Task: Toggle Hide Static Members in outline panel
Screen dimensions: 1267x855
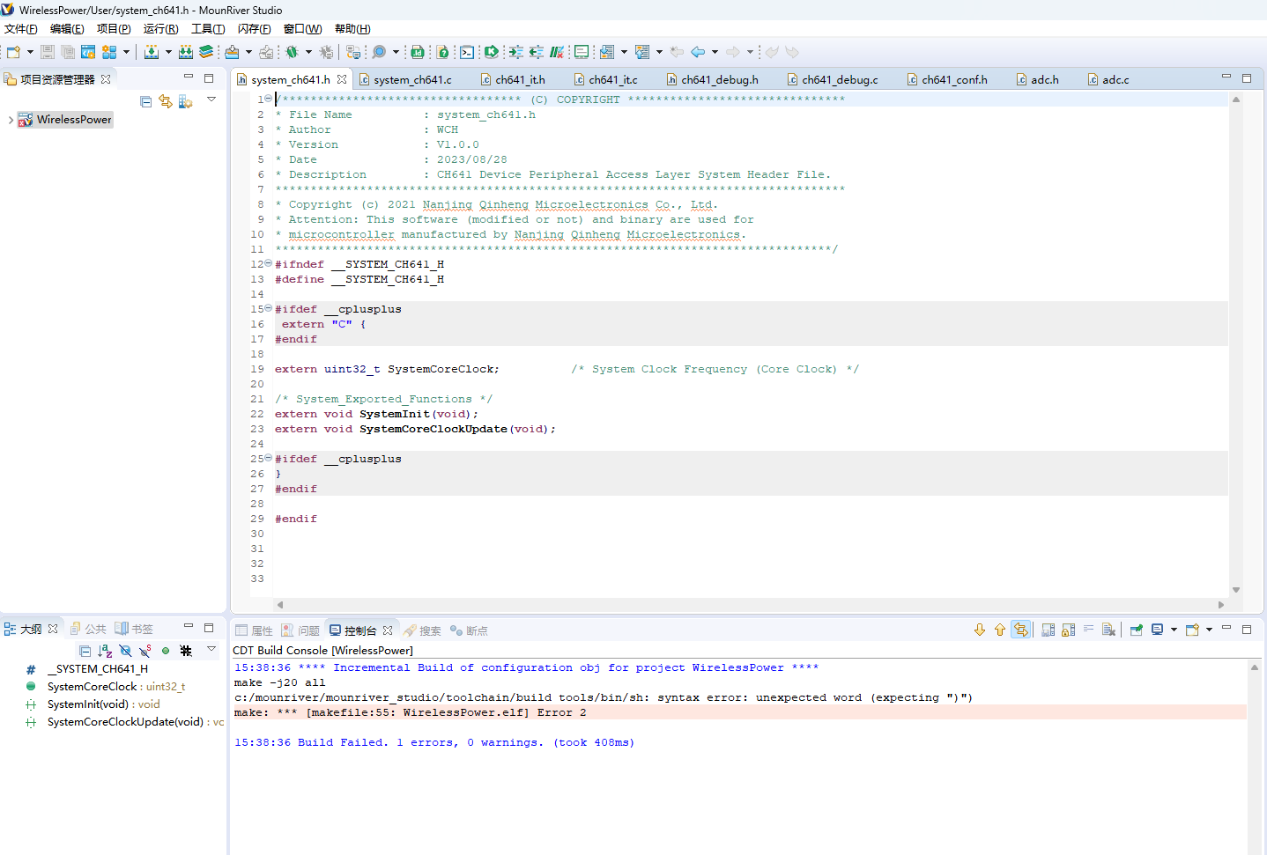Action: [145, 651]
